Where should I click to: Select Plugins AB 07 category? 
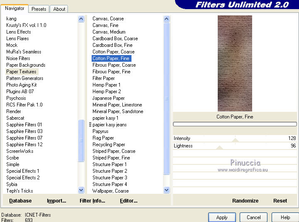point(20,92)
